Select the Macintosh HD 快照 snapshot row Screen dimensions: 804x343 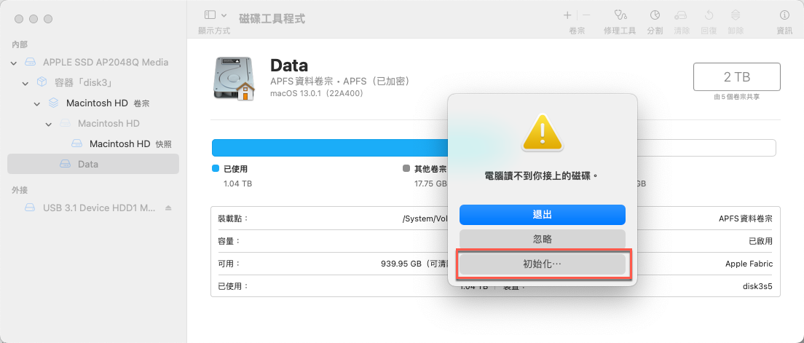tap(92, 144)
